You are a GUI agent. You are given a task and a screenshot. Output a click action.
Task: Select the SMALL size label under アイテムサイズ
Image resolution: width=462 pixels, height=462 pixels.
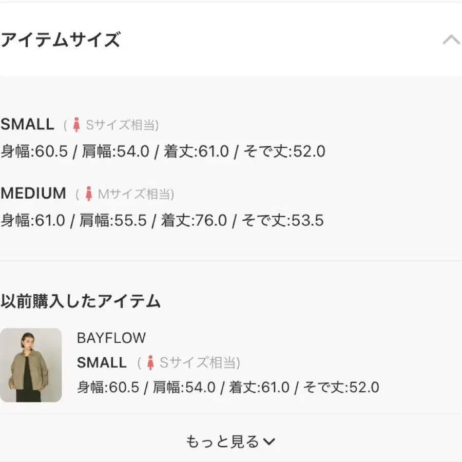27,124
